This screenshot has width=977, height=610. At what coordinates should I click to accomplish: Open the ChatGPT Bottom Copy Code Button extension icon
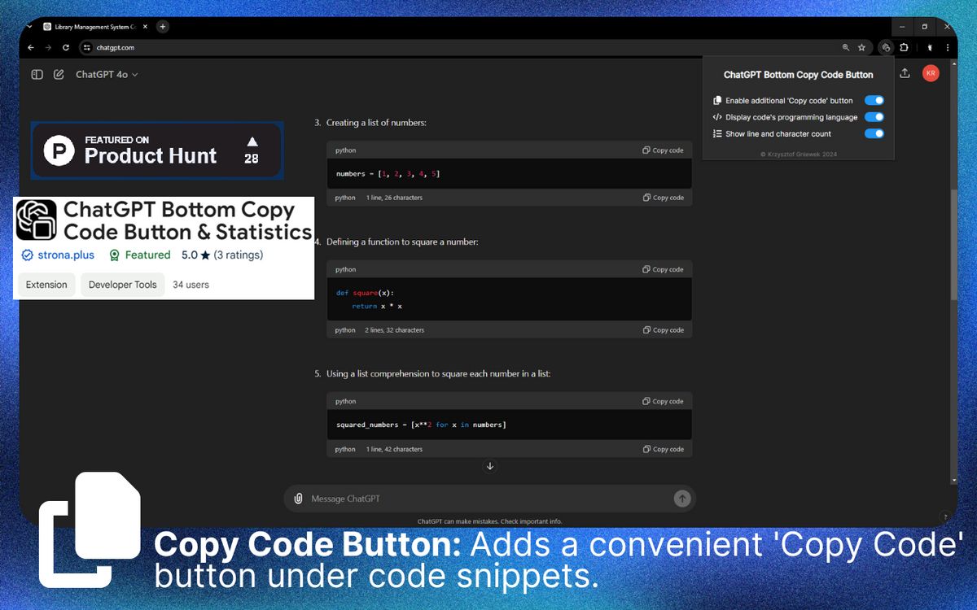[885, 47]
